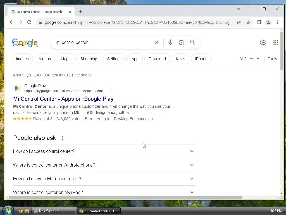The height and width of the screenshot is (215, 286).
Task: Switch to Disk Cleanup taskbar window
Action: pos(53,211)
